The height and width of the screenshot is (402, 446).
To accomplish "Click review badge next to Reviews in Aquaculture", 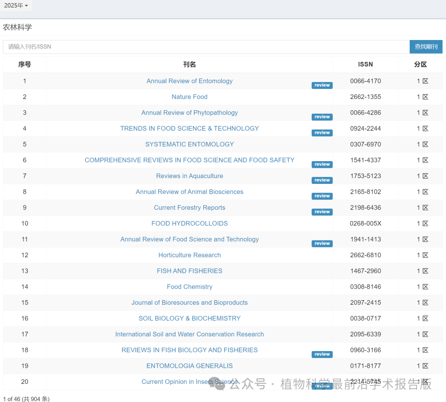I will click(x=322, y=180).
